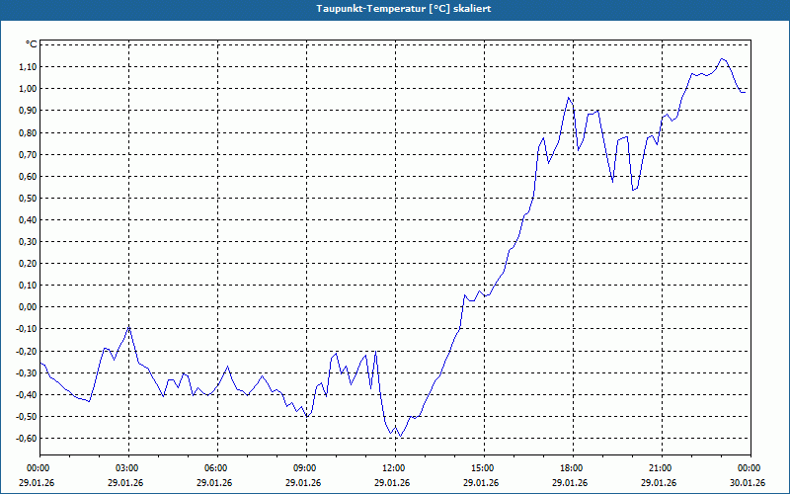
Task: Pick the y-axis value "0,70"
Action: 29,154
